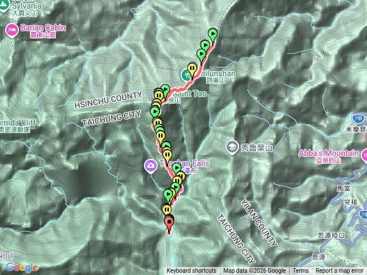Open Keyboard shortcuts

coord(192,271)
